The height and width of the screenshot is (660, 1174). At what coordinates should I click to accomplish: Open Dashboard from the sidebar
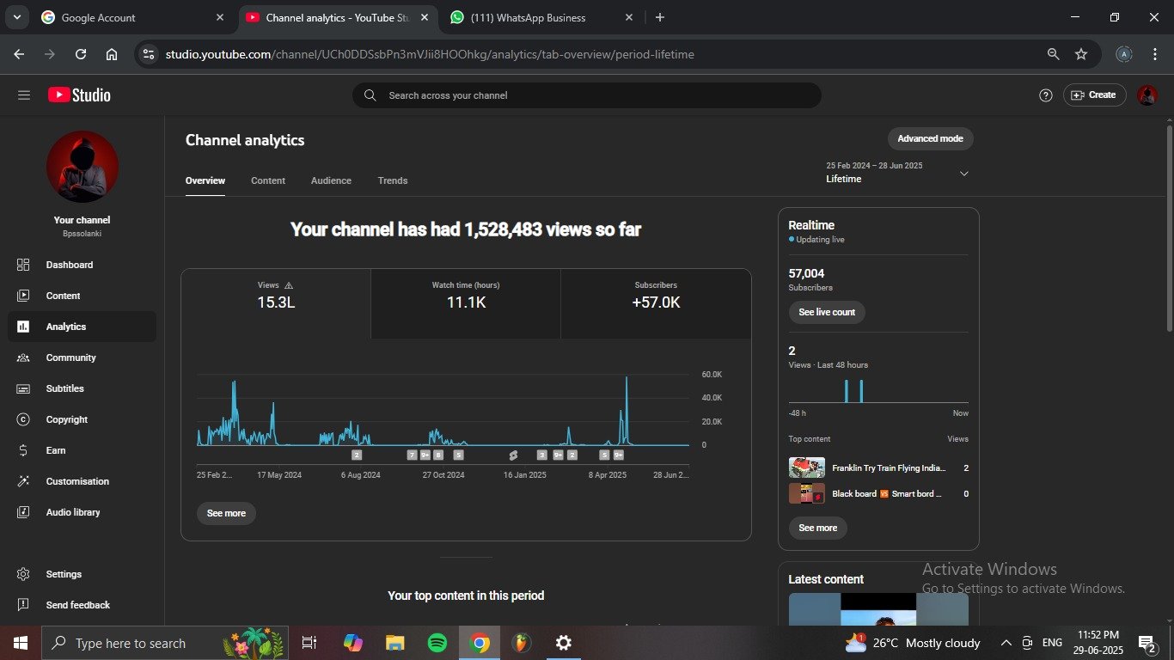tap(83, 265)
